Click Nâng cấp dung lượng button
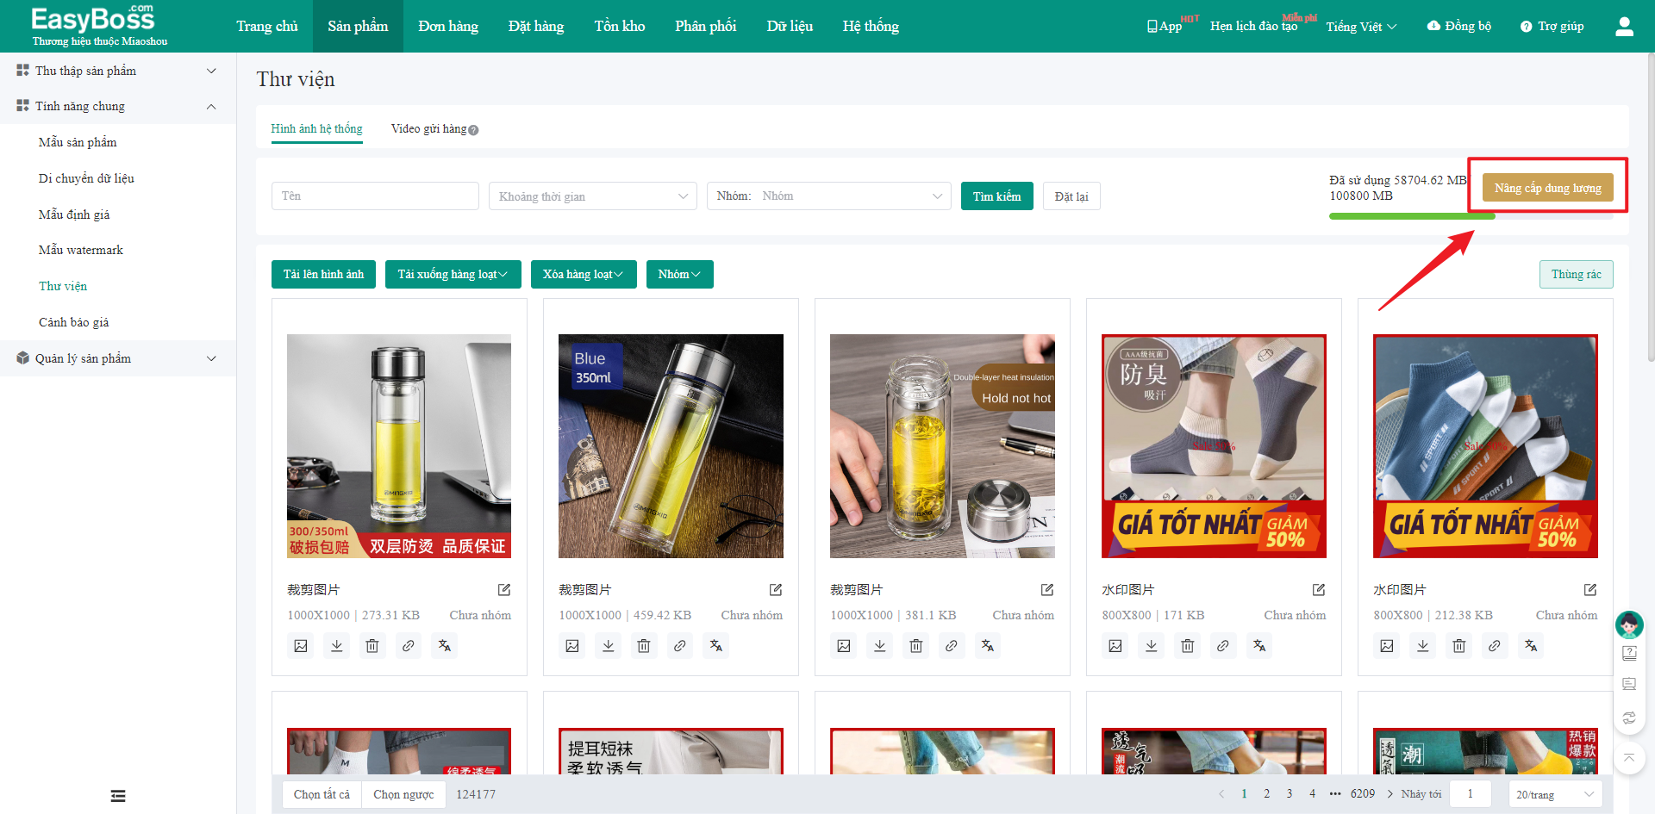The width and height of the screenshot is (1655, 814). (1547, 188)
